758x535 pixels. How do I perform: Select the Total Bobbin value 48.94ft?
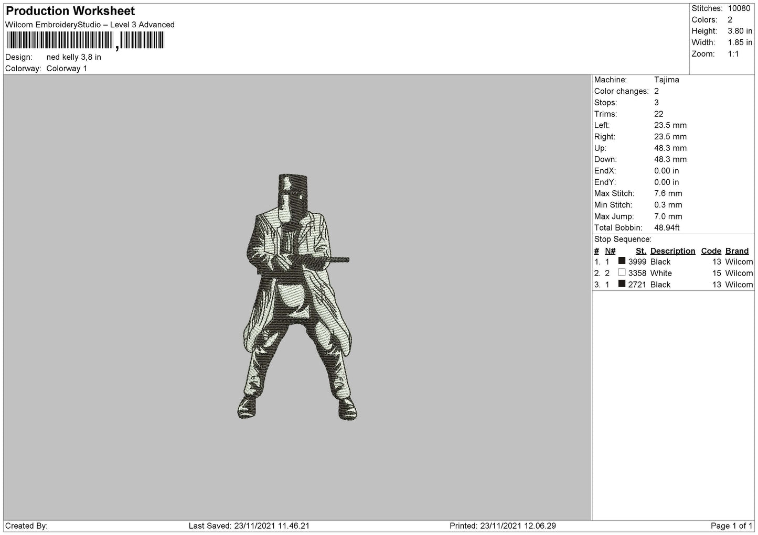coord(667,228)
